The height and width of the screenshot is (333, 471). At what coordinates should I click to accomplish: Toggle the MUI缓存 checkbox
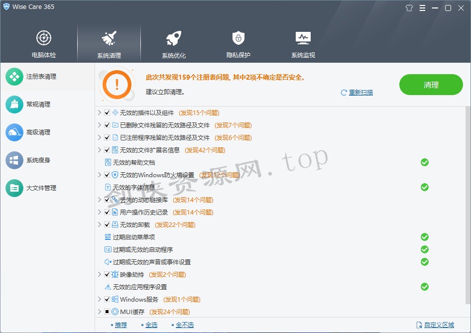(x=107, y=312)
